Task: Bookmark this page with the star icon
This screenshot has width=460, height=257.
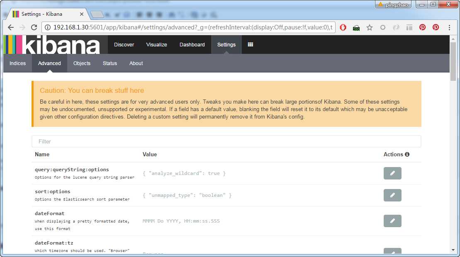Action: (370, 27)
